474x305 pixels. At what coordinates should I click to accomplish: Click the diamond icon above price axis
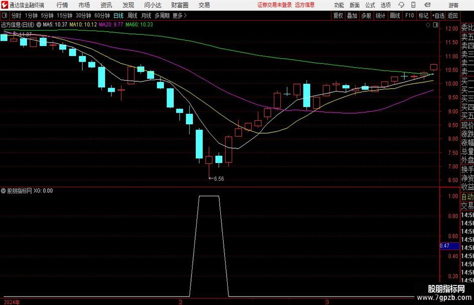coord(428,25)
